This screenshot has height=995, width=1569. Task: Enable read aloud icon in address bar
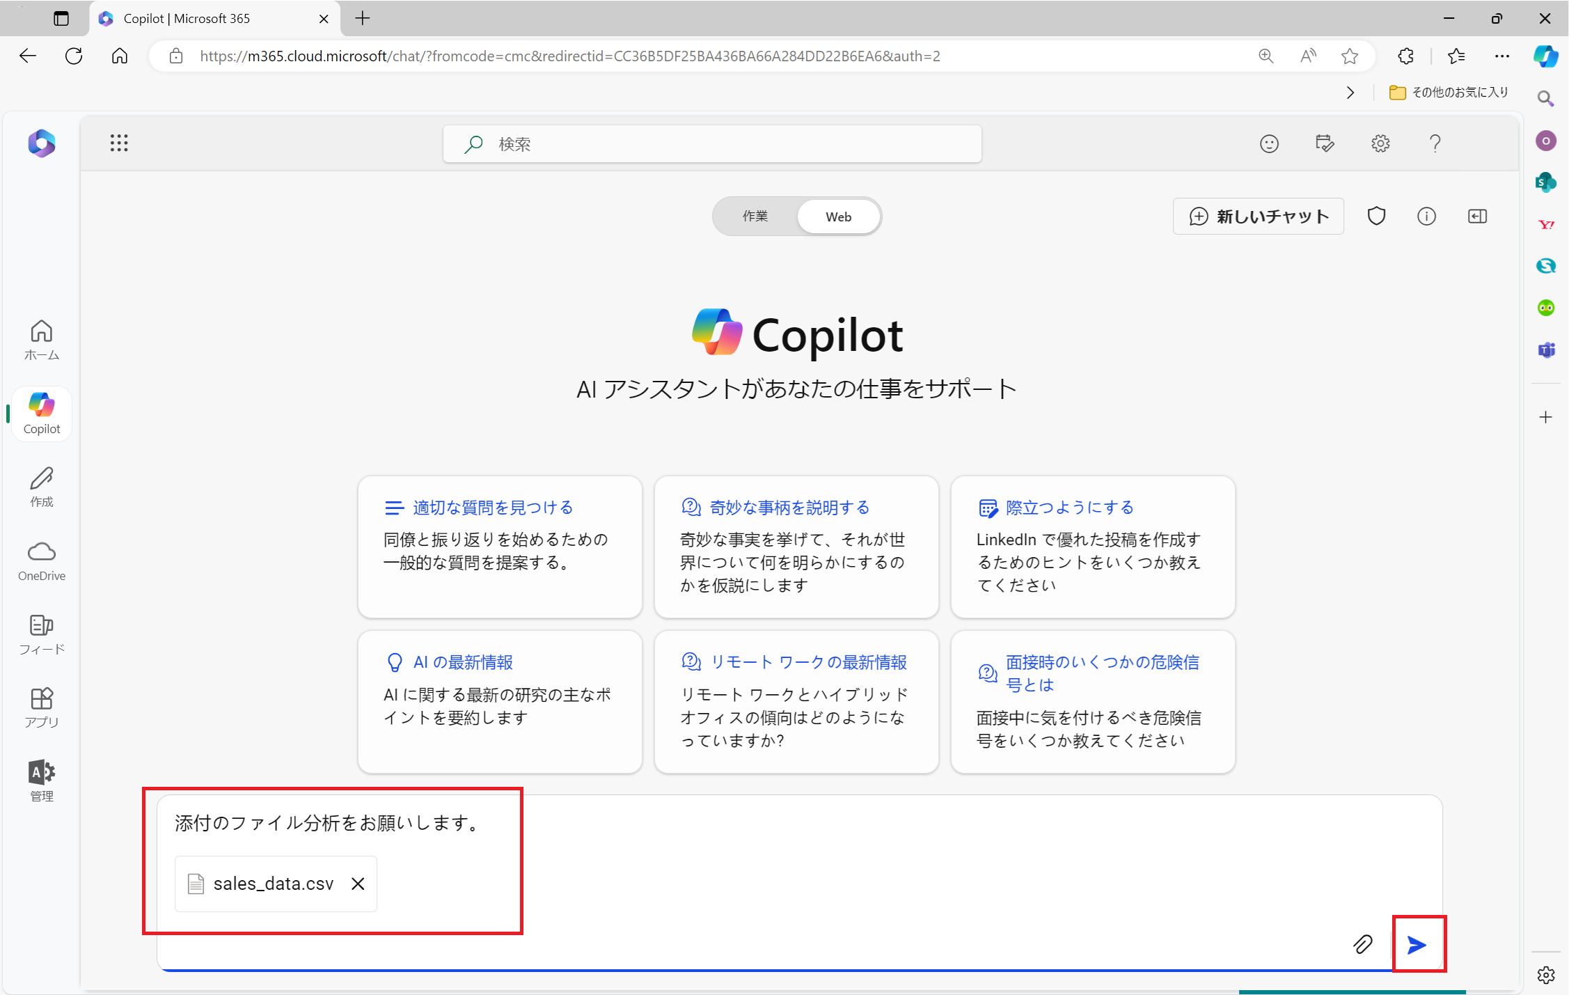pyautogui.click(x=1308, y=56)
